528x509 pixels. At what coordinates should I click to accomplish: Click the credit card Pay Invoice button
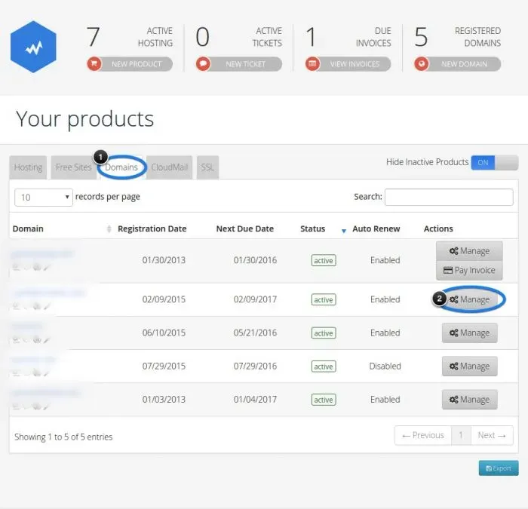click(469, 270)
